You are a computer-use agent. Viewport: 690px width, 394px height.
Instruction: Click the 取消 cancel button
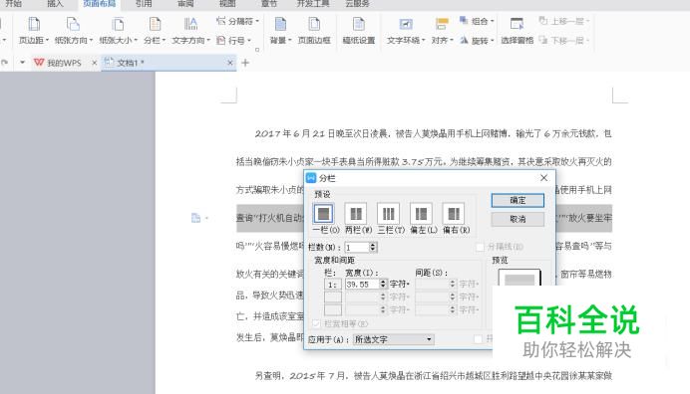tap(517, 219)
